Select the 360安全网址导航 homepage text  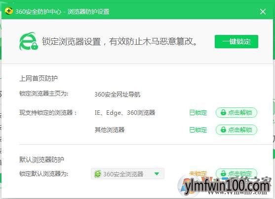(118, 95)
